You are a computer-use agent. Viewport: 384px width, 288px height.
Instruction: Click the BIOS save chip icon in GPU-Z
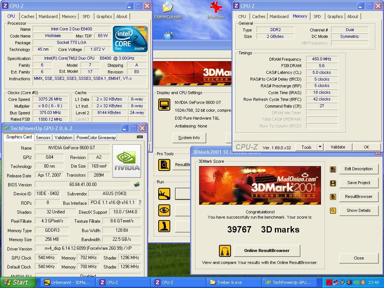136,184
